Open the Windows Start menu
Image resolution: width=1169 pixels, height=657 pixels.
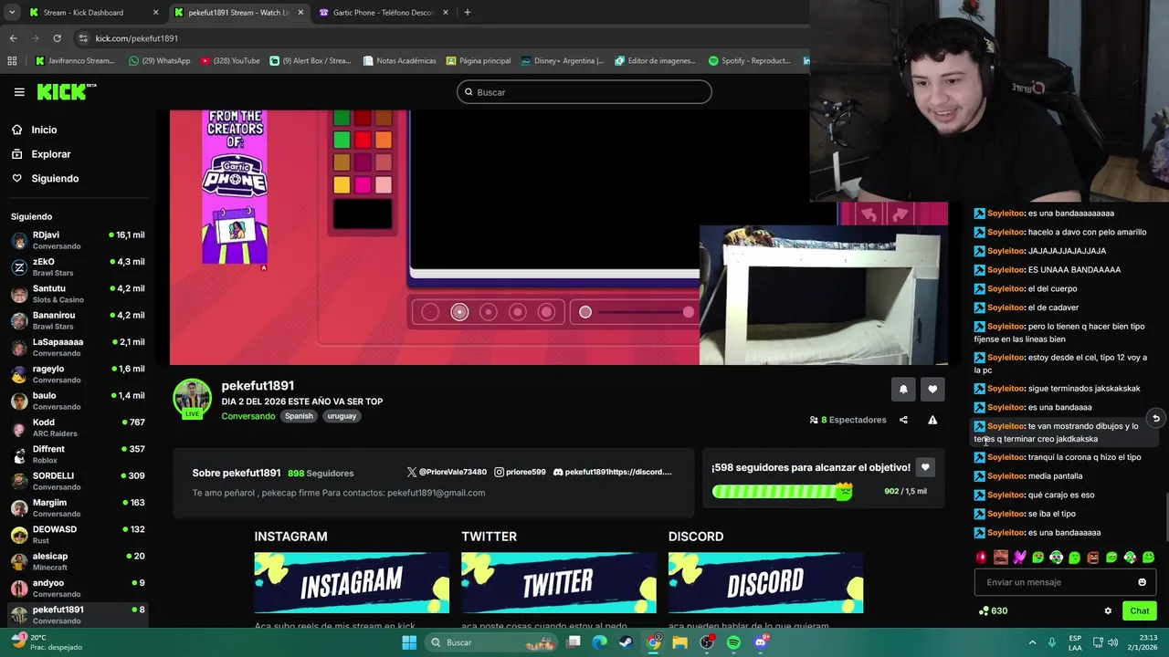click(409, 642)
